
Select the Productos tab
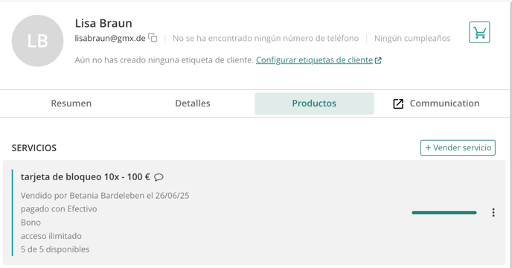pos(314,103)
